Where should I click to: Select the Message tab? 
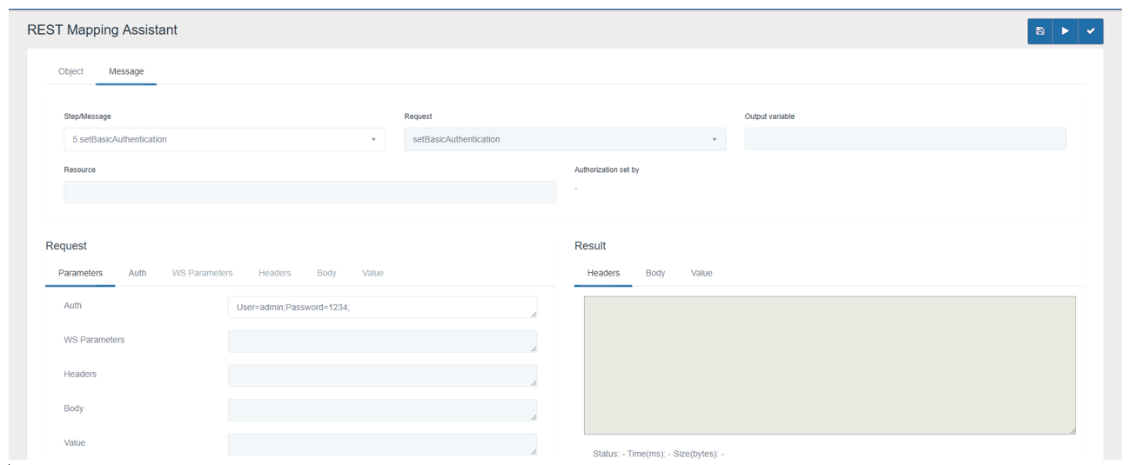pyautogui.click(x=126, y=71)
